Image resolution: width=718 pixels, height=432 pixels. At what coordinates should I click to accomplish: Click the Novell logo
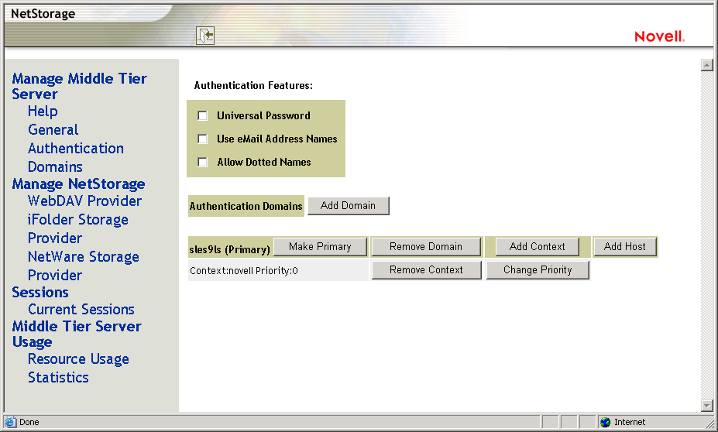(x=659, y=36)
